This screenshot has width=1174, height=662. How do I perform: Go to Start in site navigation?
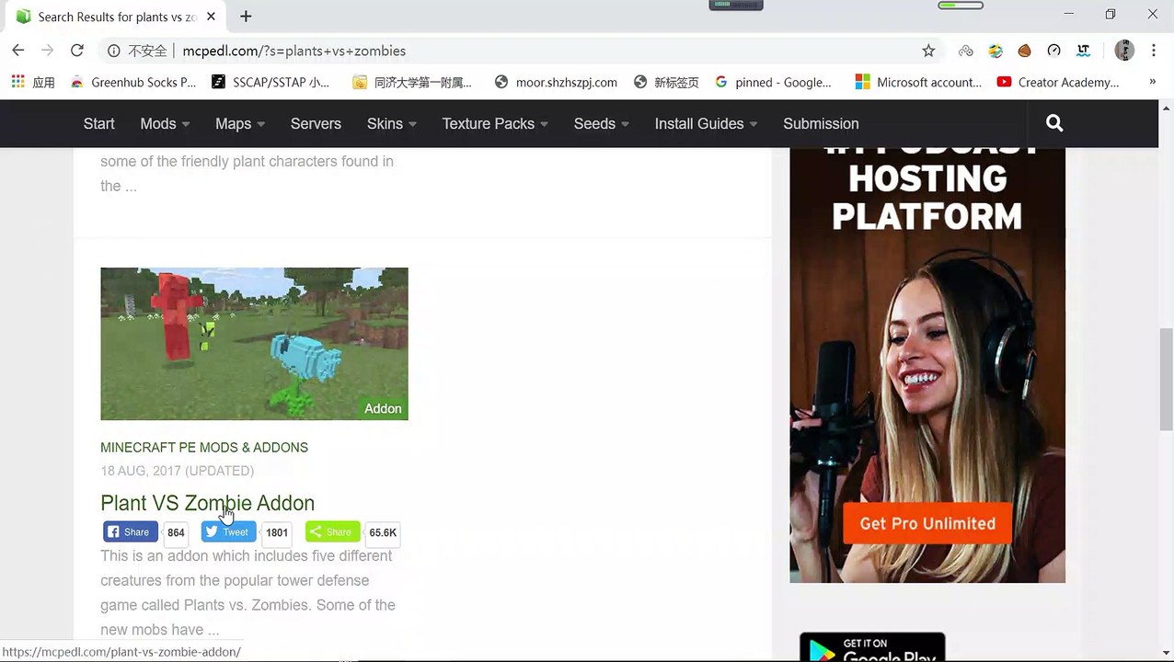[x=99, y=123]
